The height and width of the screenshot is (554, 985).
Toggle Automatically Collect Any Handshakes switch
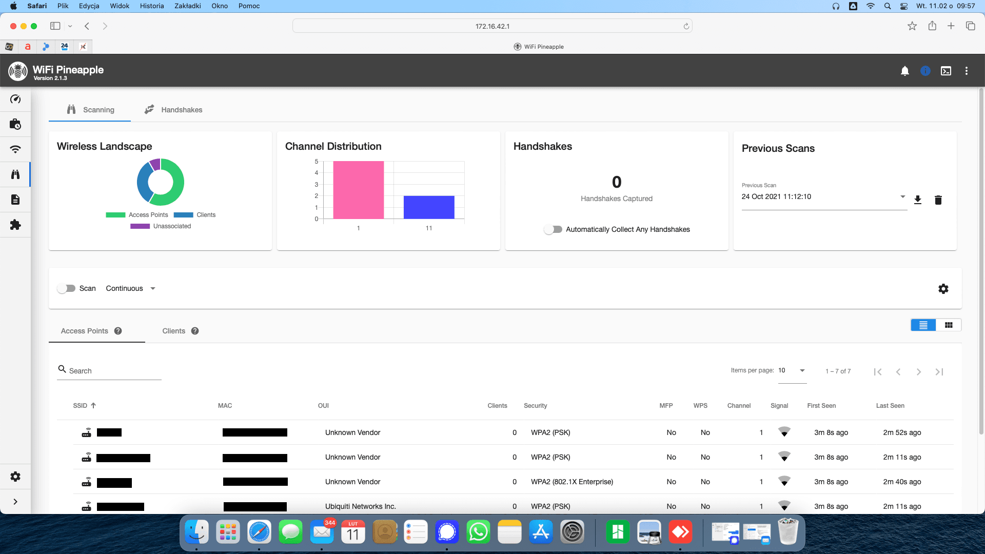(x=553, y=229)
